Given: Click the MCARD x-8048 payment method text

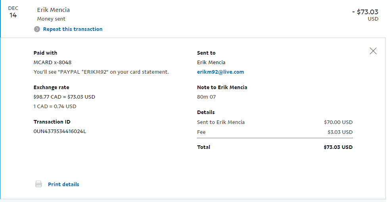Looking at the screenshot, I should (x=52, y=63).
